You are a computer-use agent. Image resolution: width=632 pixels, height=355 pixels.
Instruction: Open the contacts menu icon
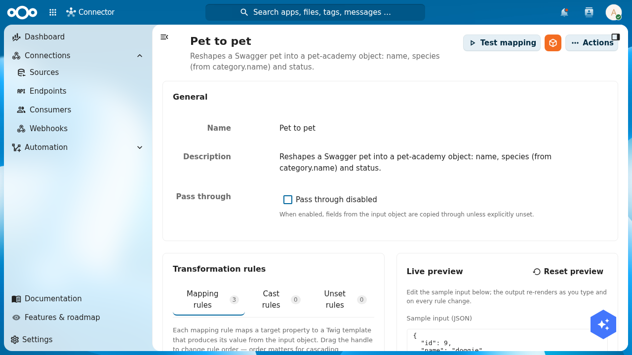[x=589, y=12]
